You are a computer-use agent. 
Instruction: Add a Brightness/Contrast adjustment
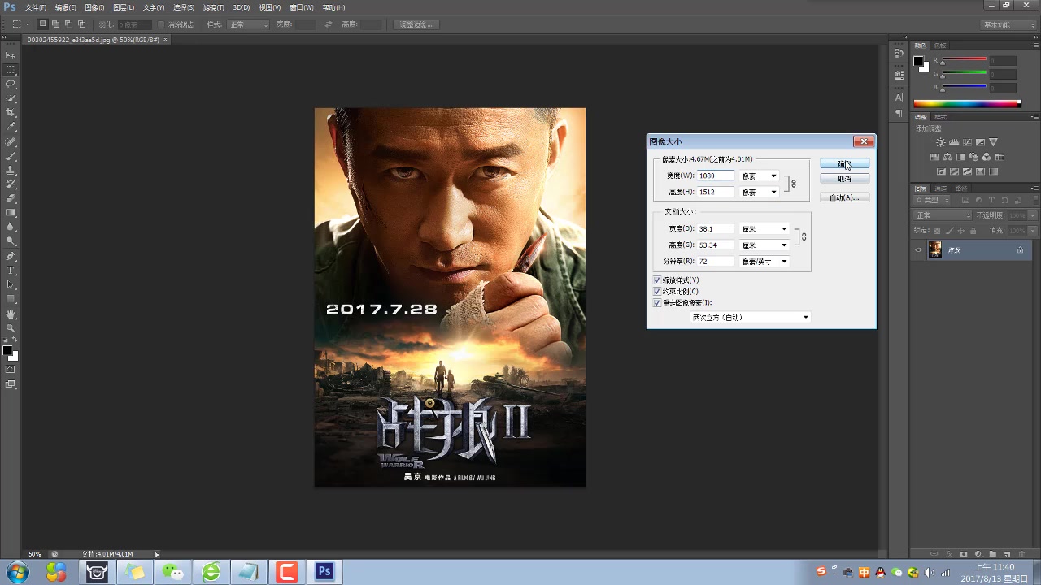tap(941, 142)
